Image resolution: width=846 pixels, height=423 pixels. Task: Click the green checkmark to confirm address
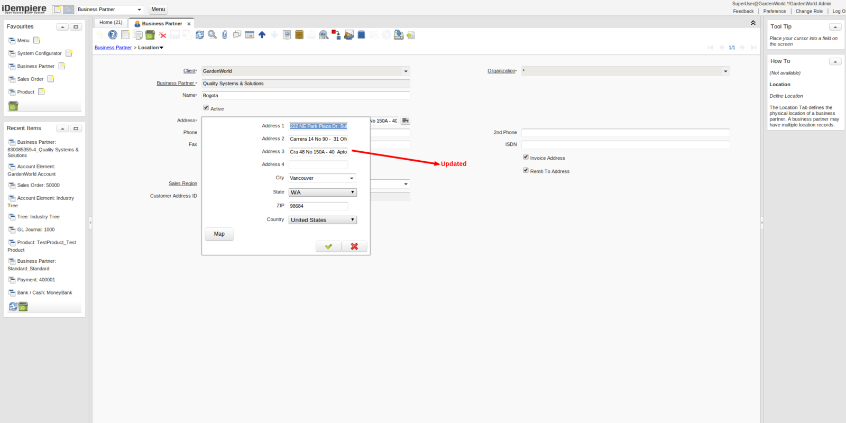(328, 246)
